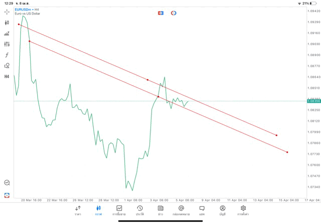Open the ประวัติ (History) tab
The width and height of the screenshot is (321, 224).
(x=140, y=210)
